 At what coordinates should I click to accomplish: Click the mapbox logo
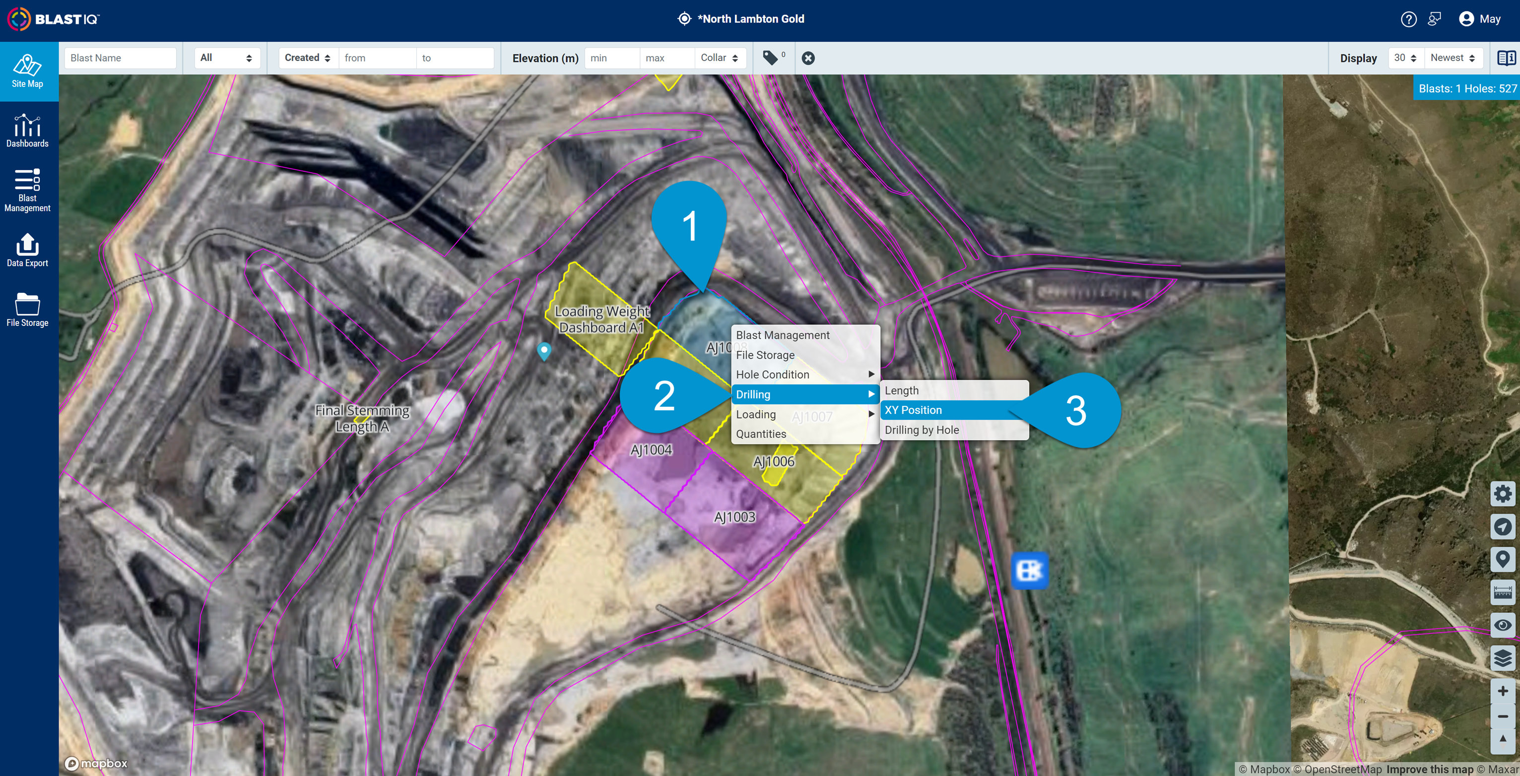click(x=96, y=764)
